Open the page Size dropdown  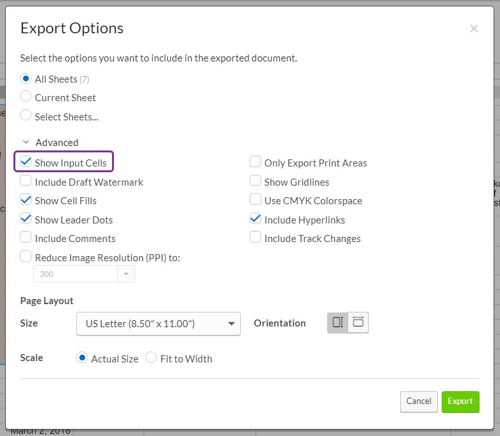point(158,324)
